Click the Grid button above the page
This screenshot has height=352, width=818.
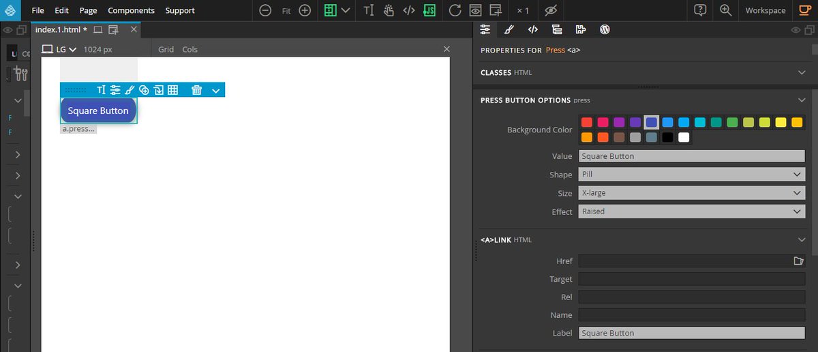(166, 49)
